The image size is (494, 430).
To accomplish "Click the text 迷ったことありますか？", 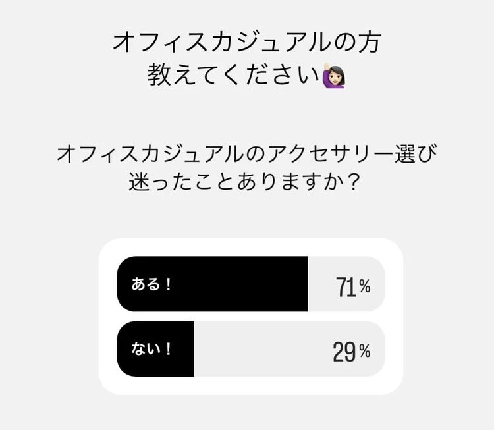I will [244, 182].
